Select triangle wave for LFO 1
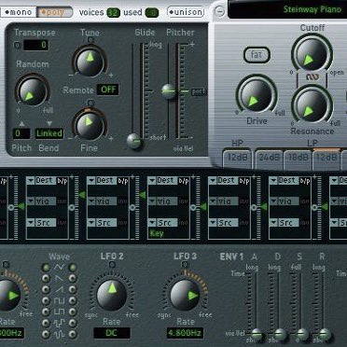This screenshot has width=347, height=347. (46, 267)
